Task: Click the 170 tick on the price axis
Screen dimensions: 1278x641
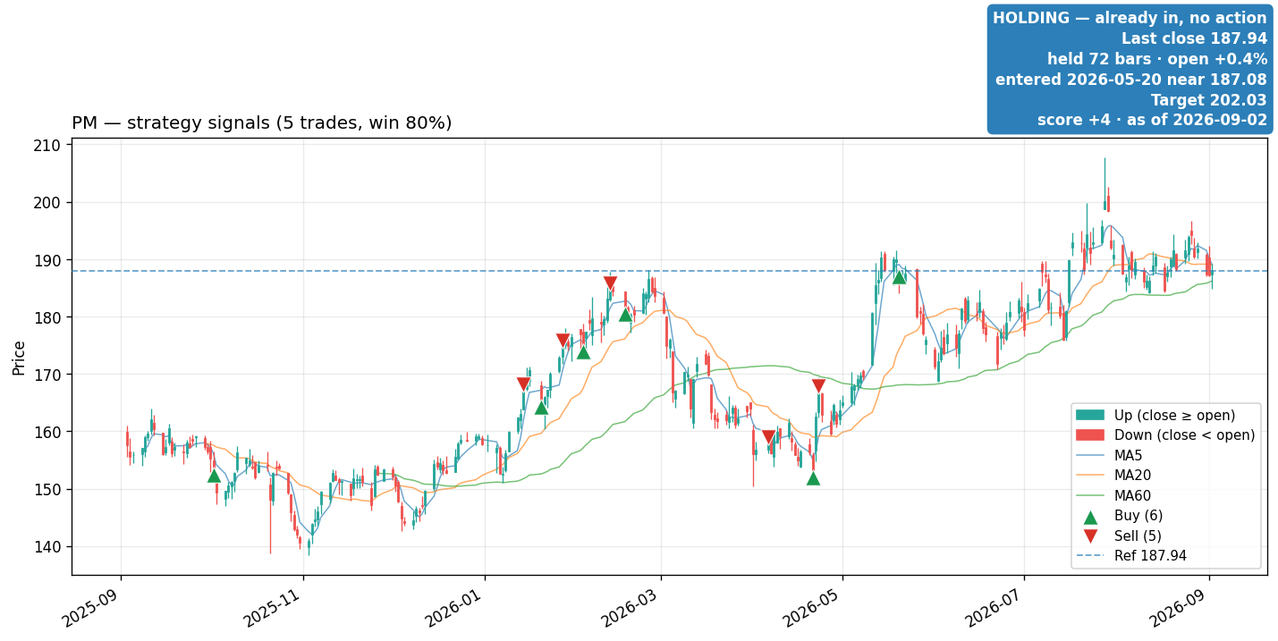Action: [x=48, y=375]
